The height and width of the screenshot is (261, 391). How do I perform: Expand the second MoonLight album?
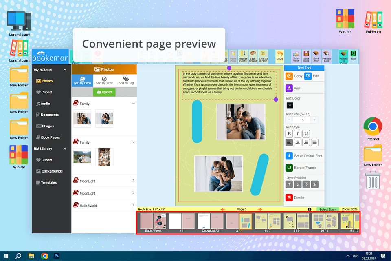coord(134,193)
